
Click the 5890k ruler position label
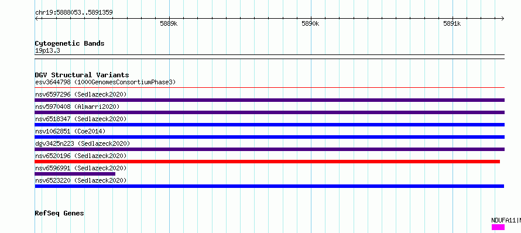[310, 23]
